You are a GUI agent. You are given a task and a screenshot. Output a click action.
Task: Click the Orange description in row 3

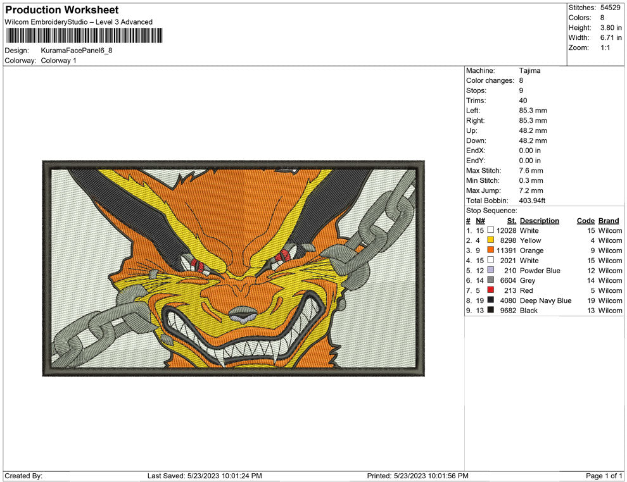(531, 250)
